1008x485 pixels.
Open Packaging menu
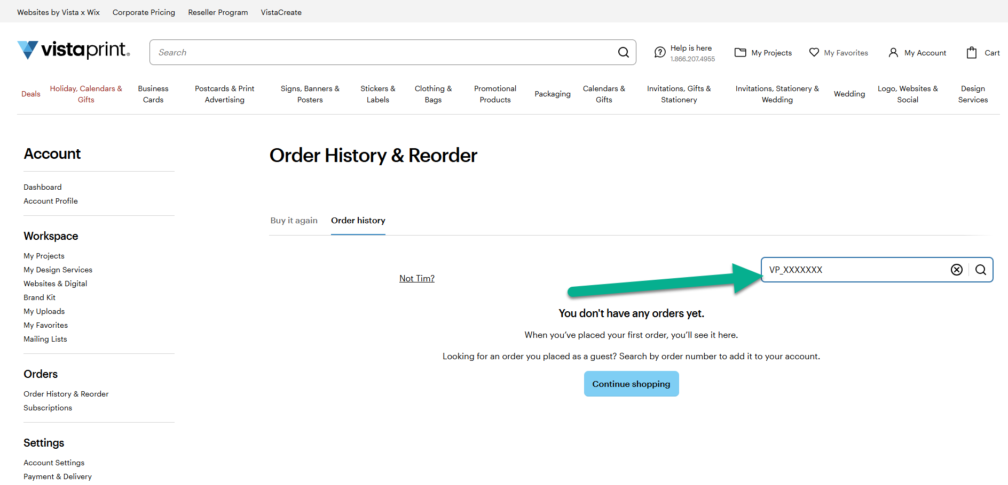coord(553,94)
